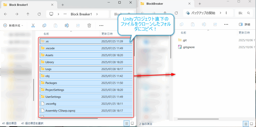The width and height of the screenshot is (256, 127).
Task: Expand the chevron after Block Breaker1 breadcrumb
Action: 97,14
